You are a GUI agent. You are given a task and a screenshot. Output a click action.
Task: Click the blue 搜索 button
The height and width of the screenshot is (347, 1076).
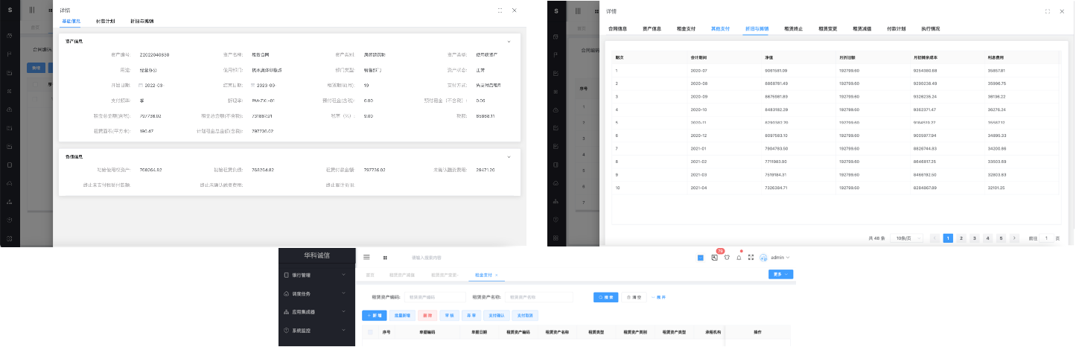click(x=605, y=297)
